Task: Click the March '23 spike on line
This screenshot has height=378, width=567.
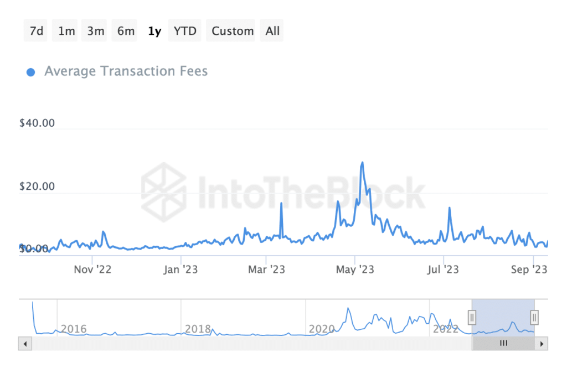Action: point(281,204)
